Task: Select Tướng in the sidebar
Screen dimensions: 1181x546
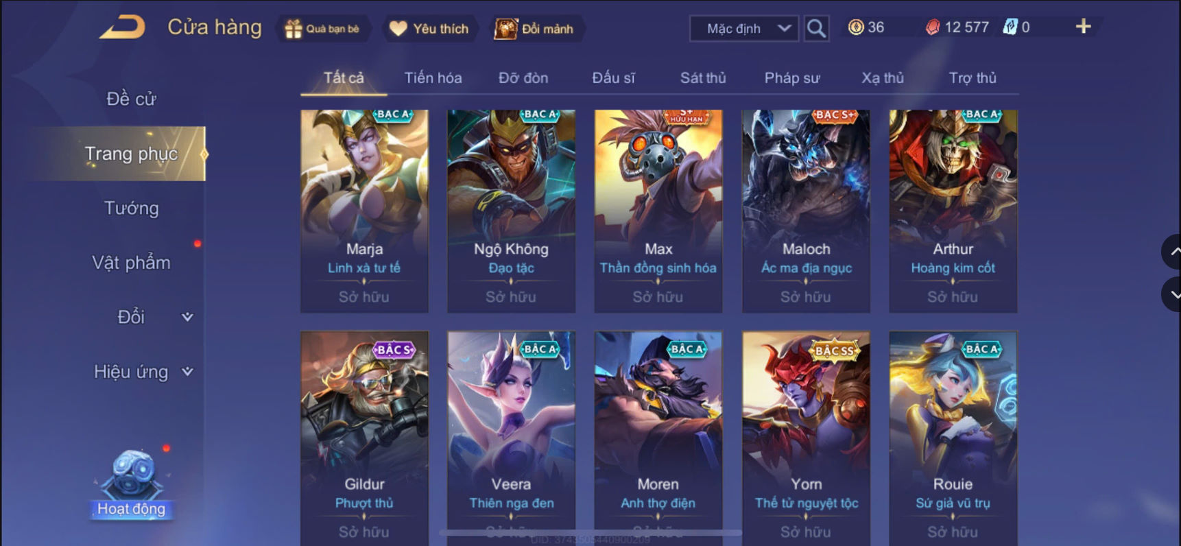Action: click(131, 208)
